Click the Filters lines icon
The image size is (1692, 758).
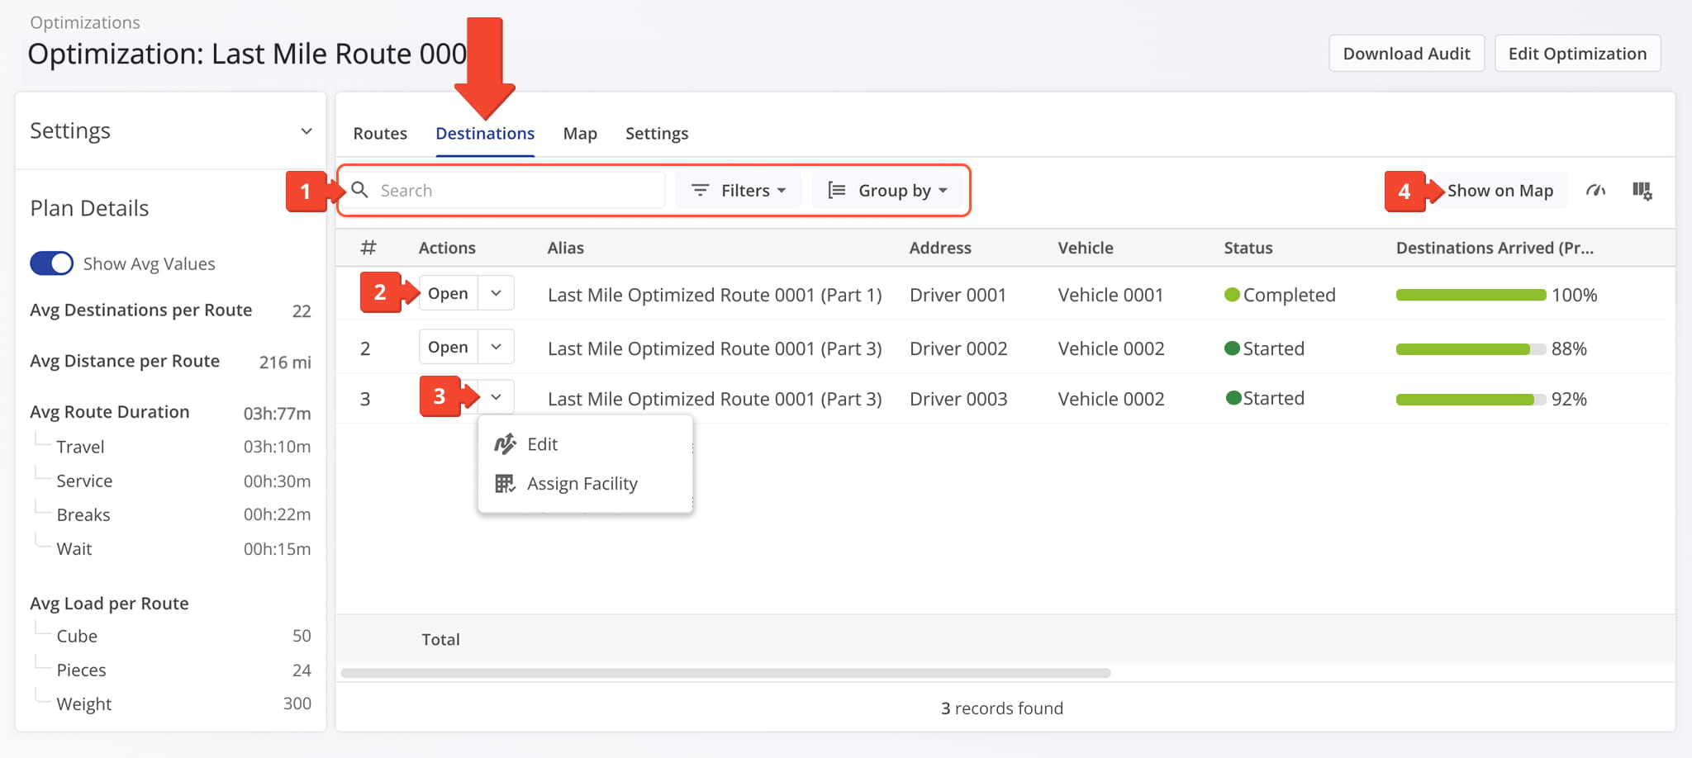(700, 190)
